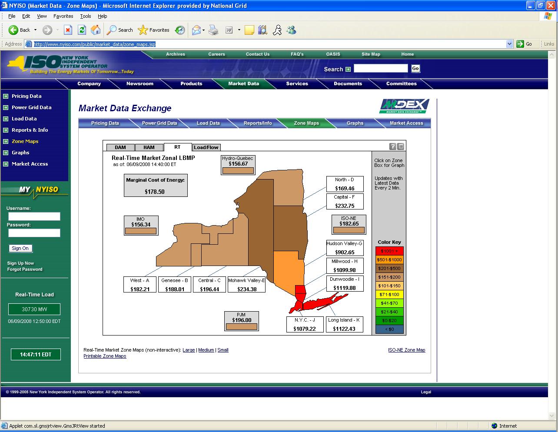Click the West - A zone box
This screenshot has width=558, height=432.
tap(140, 285)
